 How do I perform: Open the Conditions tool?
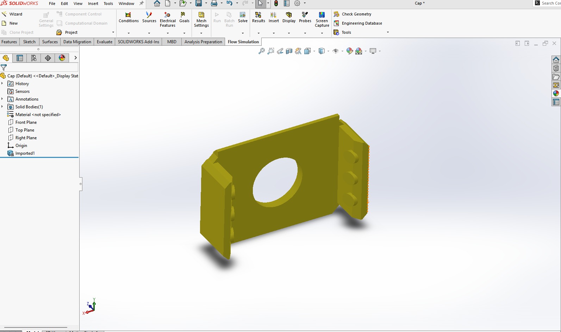[x=129, y=18]
